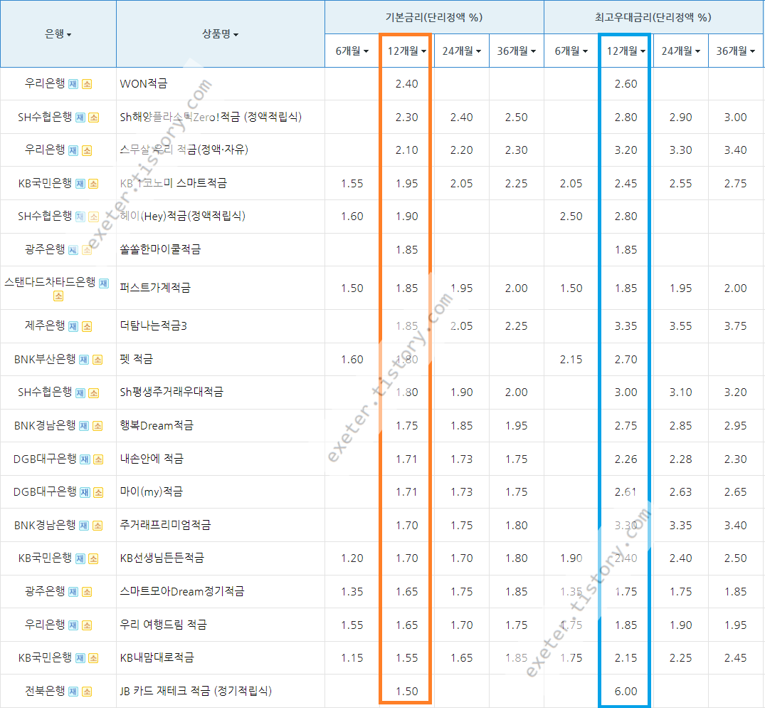765x708 pixels.
Task: Select the 6.00 rate in 전북은행 row
Action: point(626,692)
